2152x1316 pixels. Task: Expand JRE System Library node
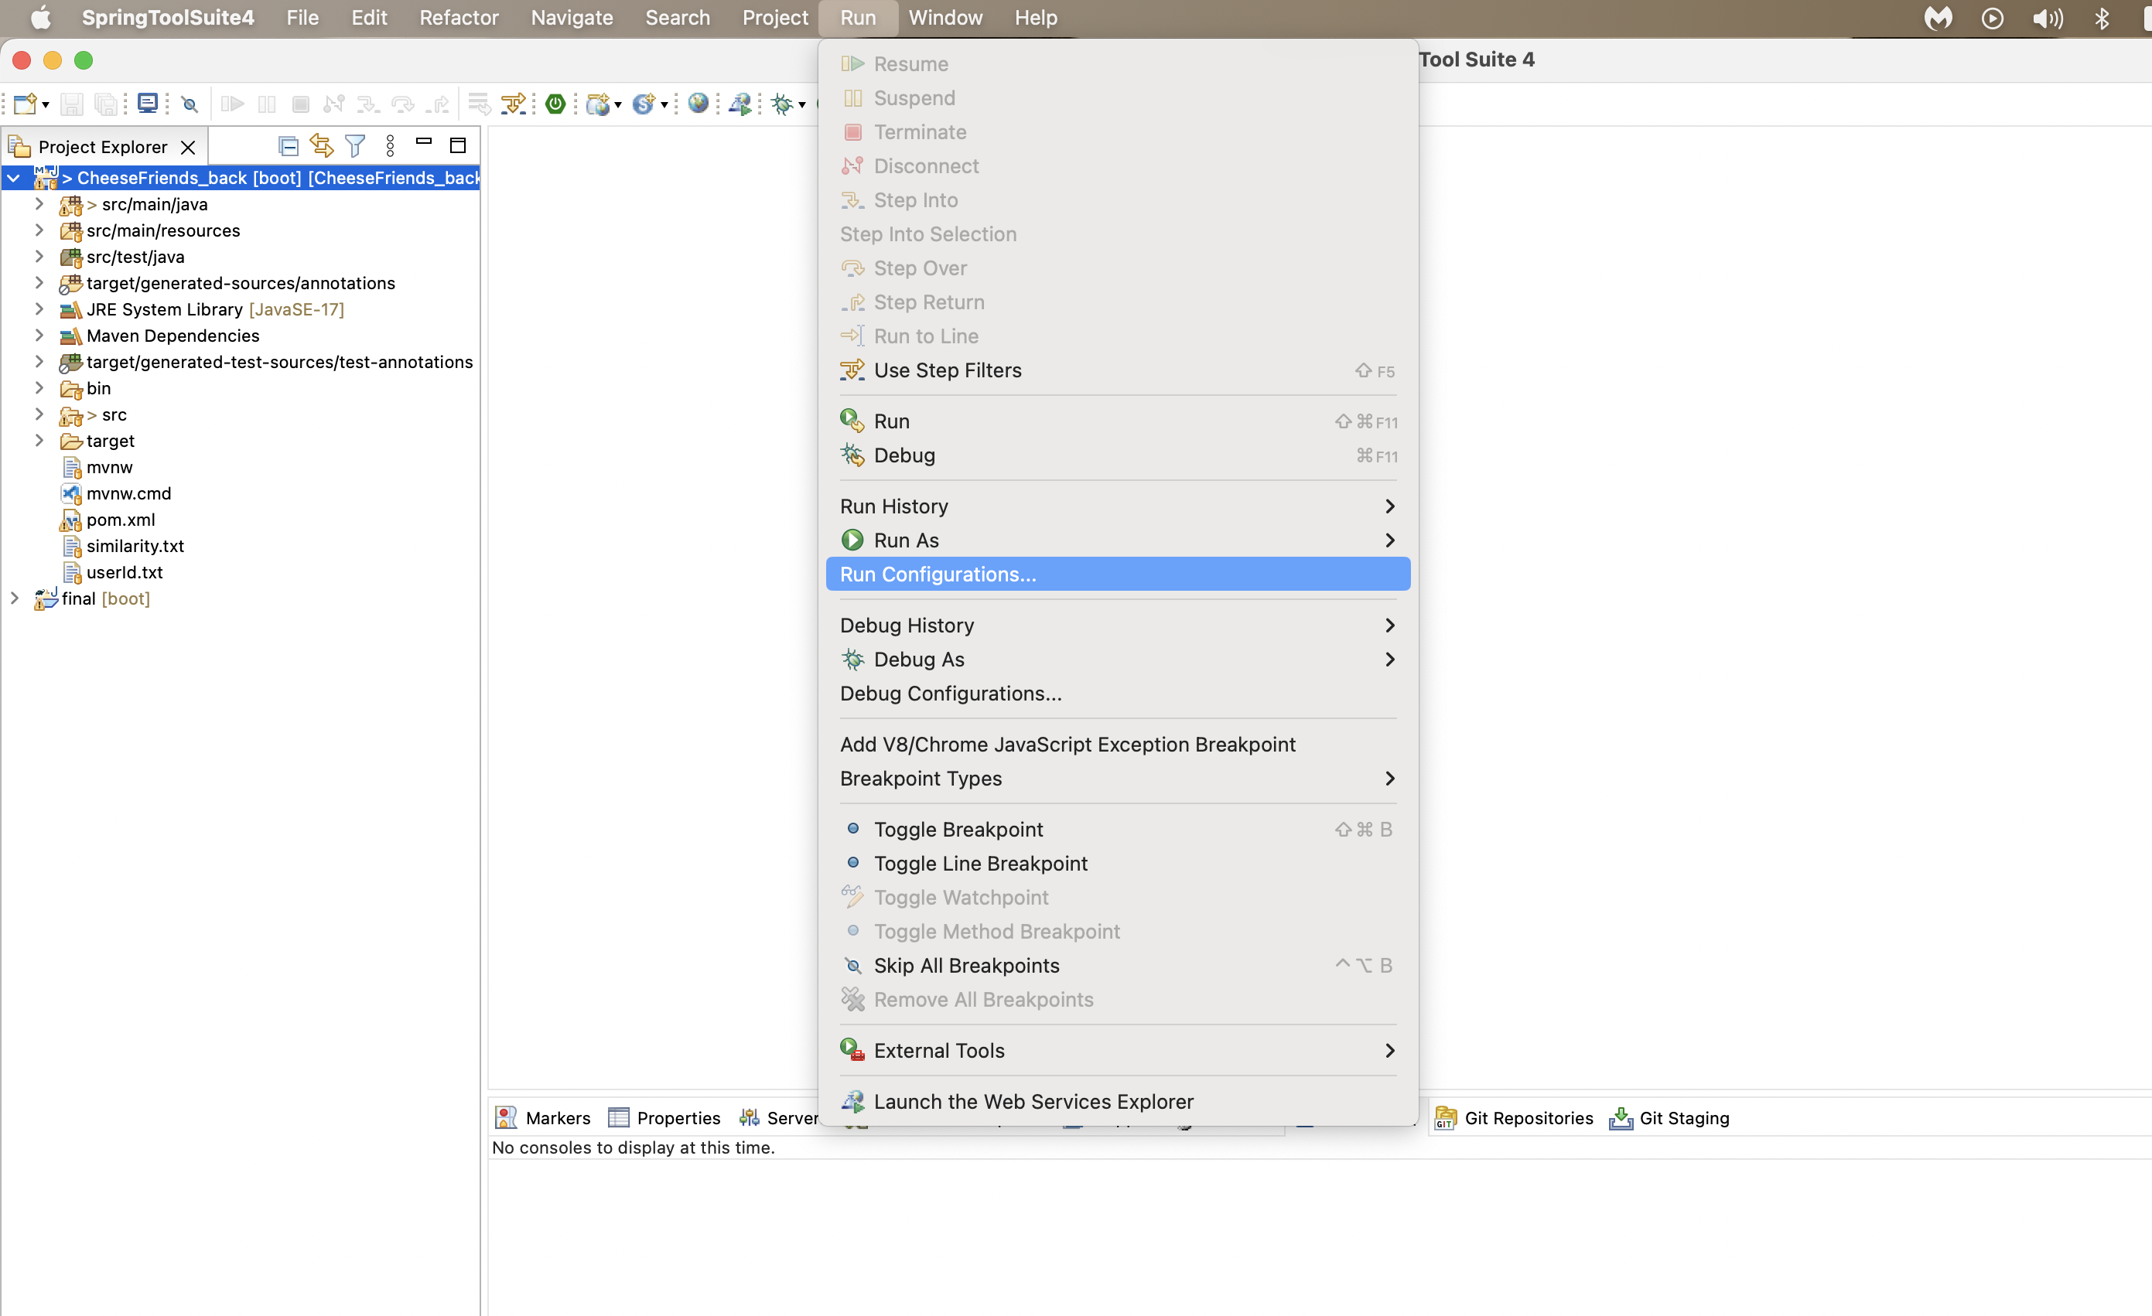39,309
